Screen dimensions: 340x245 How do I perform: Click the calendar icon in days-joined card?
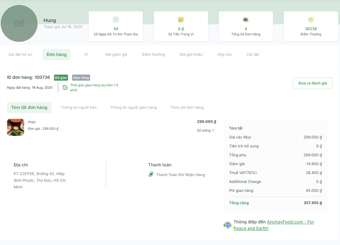pos(116,20)
